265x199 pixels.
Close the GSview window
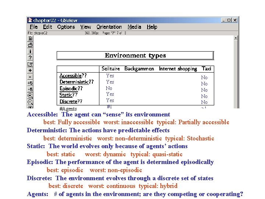click(235, 20)
